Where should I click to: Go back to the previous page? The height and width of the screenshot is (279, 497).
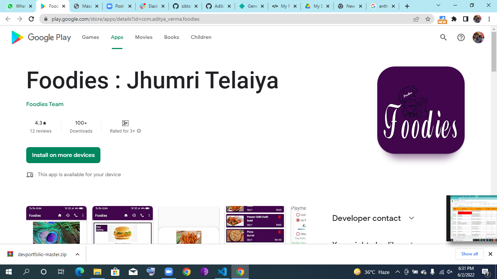coord(8,19)
